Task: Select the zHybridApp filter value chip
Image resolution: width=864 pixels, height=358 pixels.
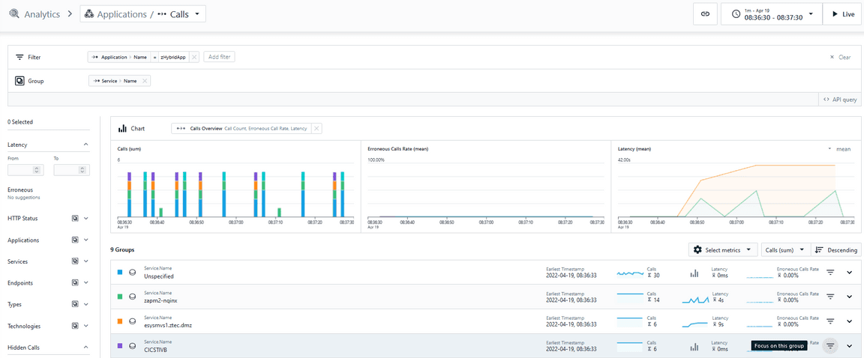Action: click(x=175, y=57)
